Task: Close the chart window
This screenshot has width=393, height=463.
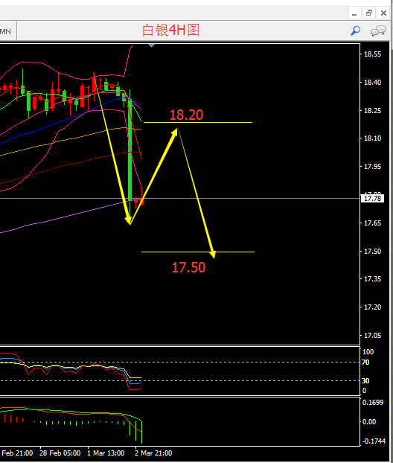Action: click(x=383, y=13)
